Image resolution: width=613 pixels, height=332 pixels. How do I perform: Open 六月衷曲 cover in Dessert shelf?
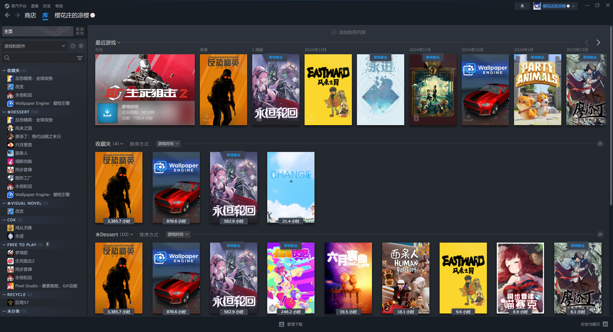(x=348, y=278)
